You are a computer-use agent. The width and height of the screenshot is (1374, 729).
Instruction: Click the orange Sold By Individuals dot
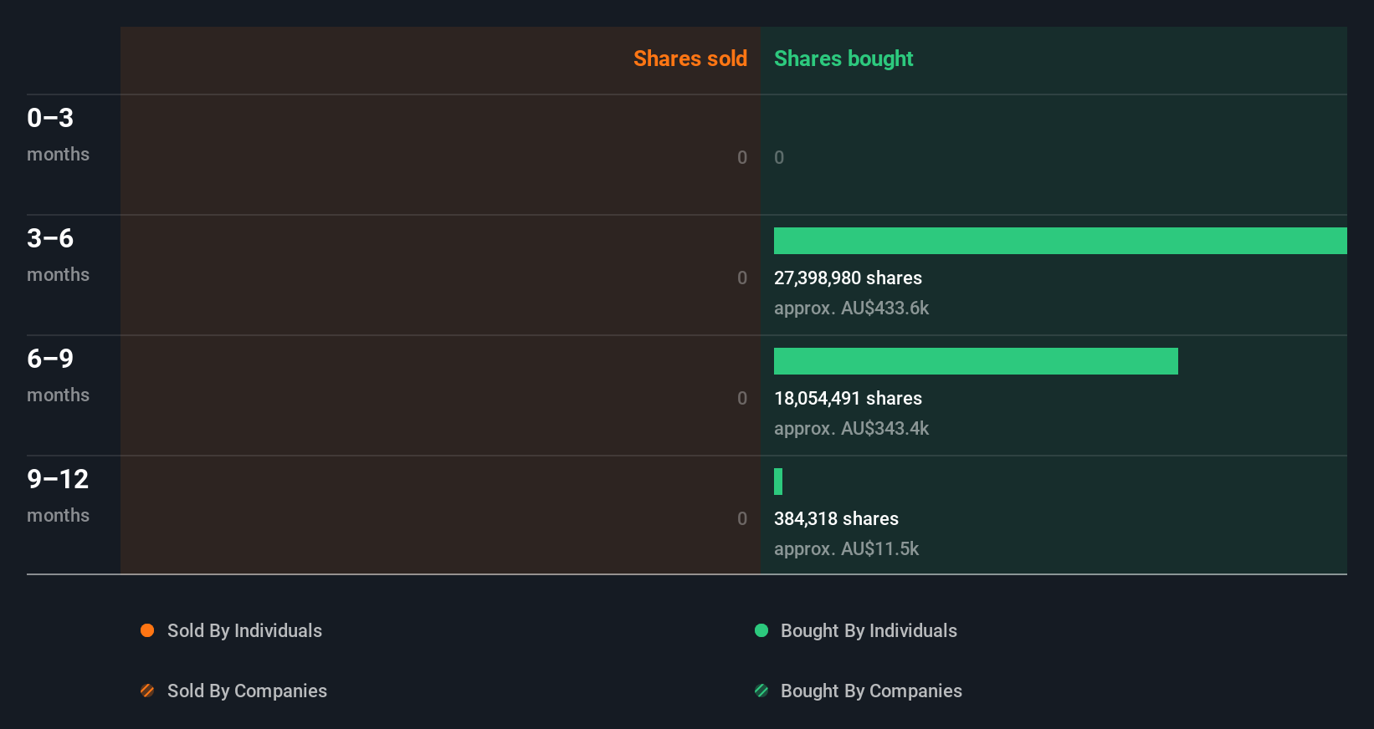pos(147,630)
